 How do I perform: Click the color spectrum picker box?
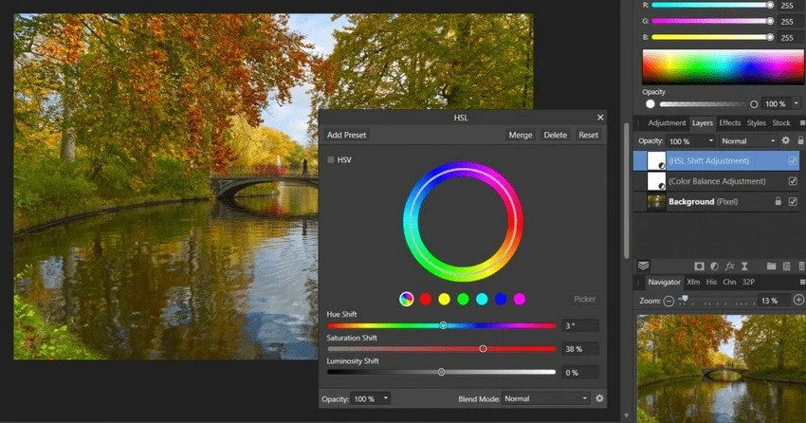click(724, 66)
